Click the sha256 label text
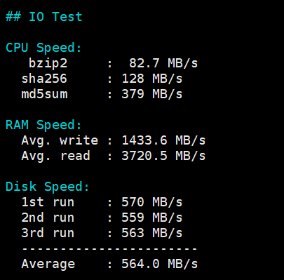 click(44, 79)
